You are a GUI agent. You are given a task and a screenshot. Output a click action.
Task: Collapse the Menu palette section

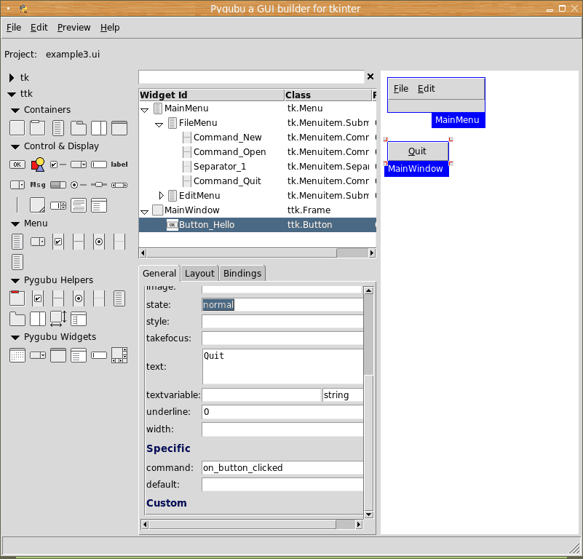pos(15,224)
